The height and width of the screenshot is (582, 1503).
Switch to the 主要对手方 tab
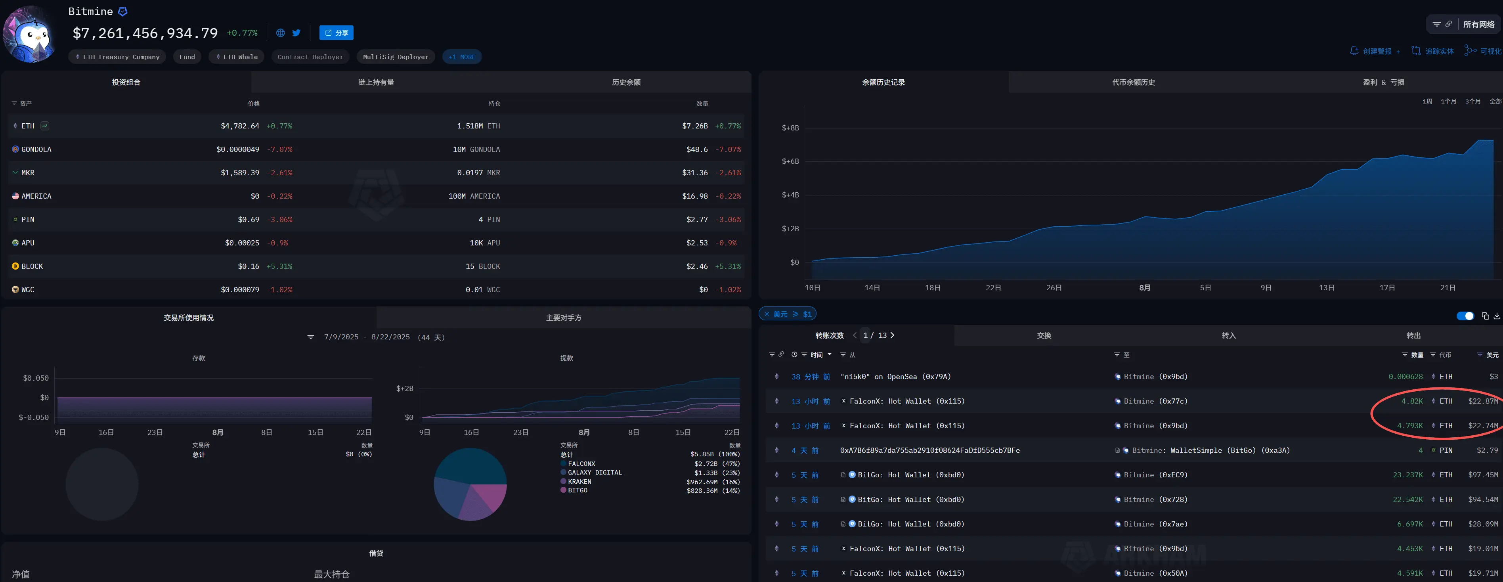point(564,318)
